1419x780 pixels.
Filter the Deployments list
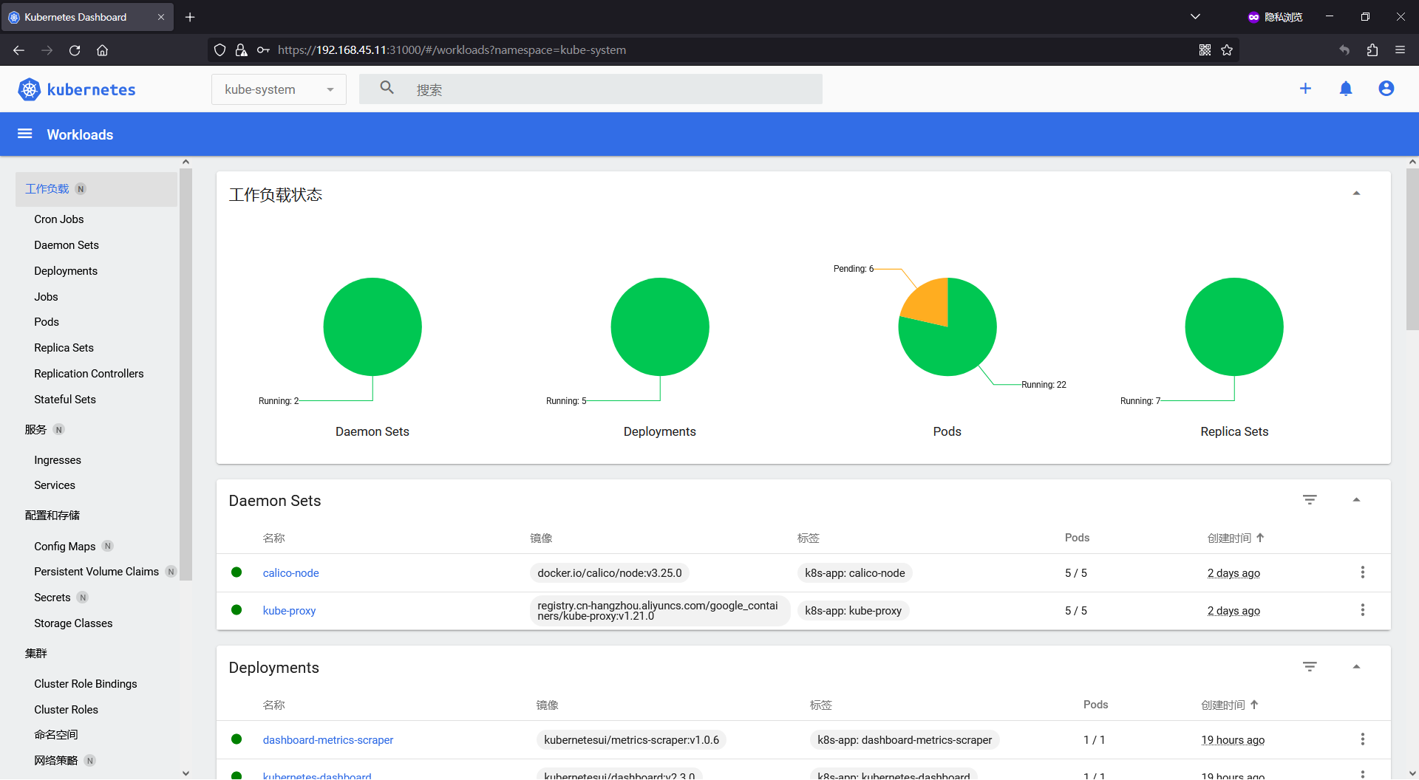coord(1310,667)
